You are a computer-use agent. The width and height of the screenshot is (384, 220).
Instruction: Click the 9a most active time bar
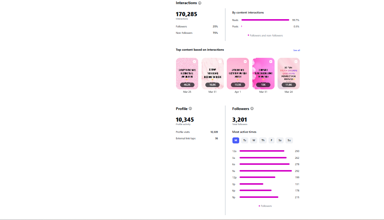[266, 171]
